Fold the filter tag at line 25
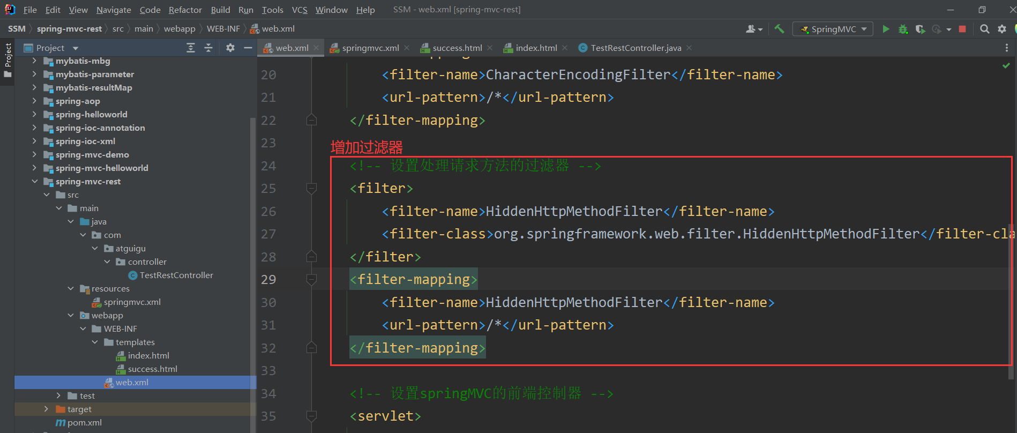This screenshot has width=1017, height=433. (311, 188)
